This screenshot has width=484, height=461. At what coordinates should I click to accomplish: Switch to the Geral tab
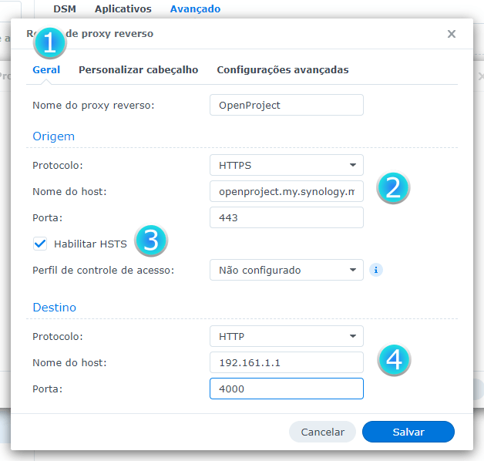[46, 70]
